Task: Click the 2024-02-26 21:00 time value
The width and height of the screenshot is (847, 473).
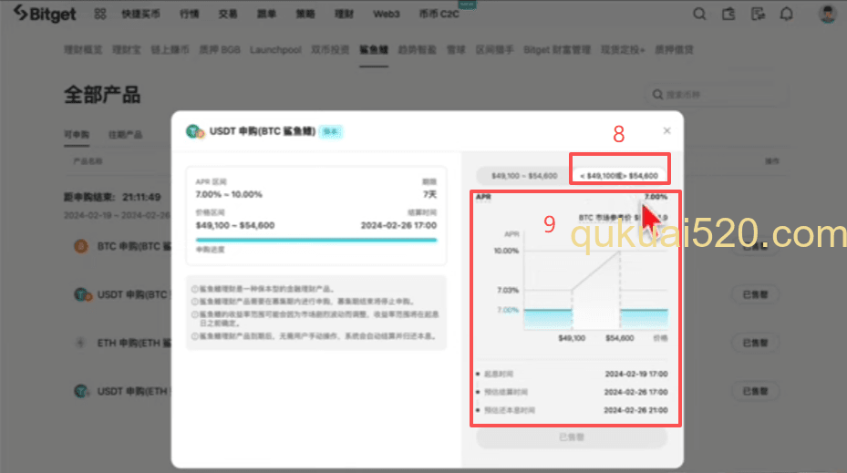Action: (x=635, y=410)
